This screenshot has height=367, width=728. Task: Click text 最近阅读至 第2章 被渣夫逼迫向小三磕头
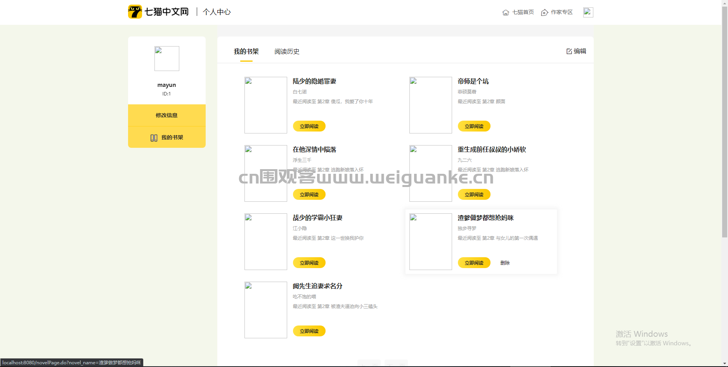coord(335,306)
